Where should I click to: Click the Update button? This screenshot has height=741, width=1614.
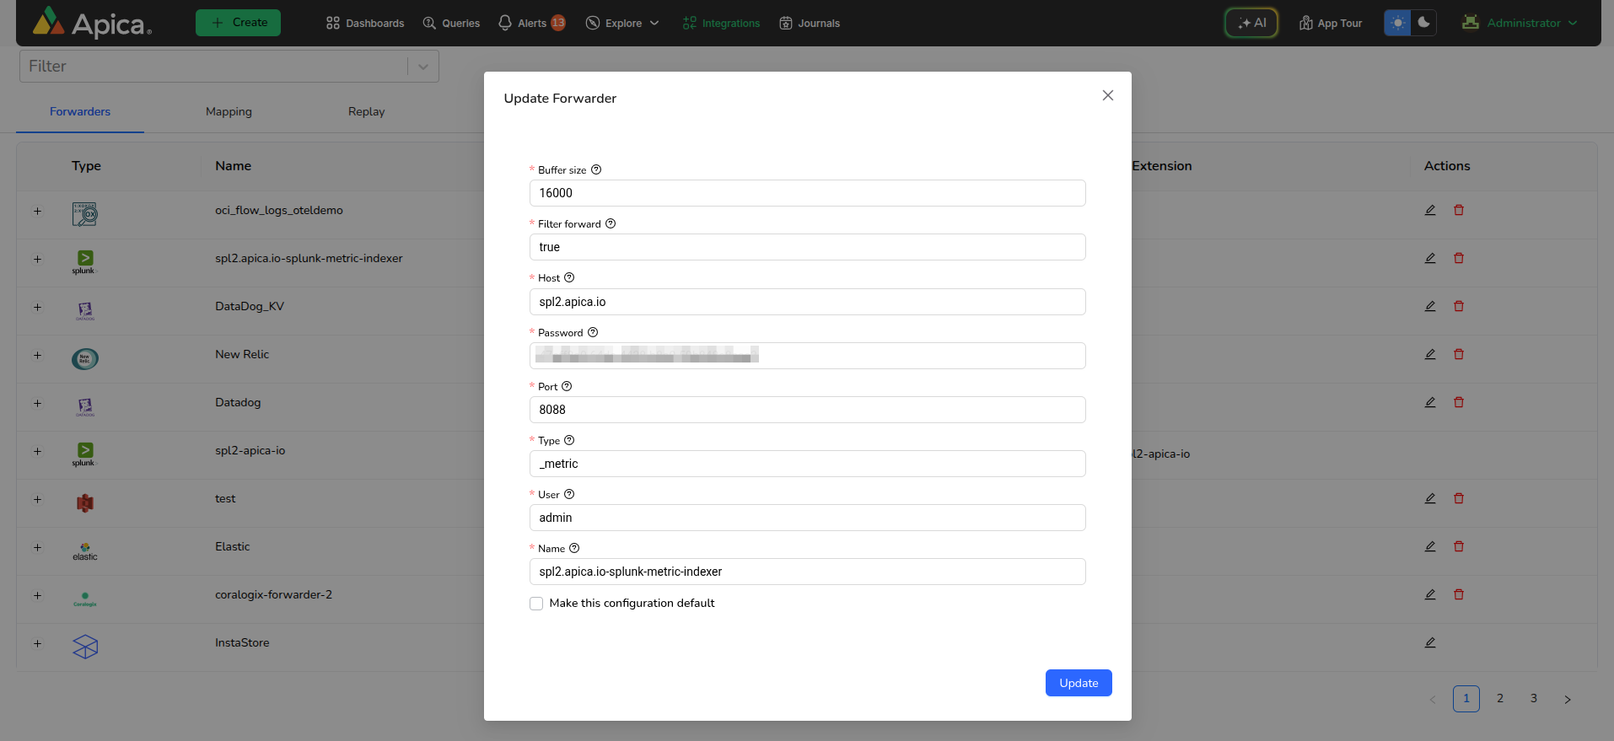click(x=1079, y=683)
